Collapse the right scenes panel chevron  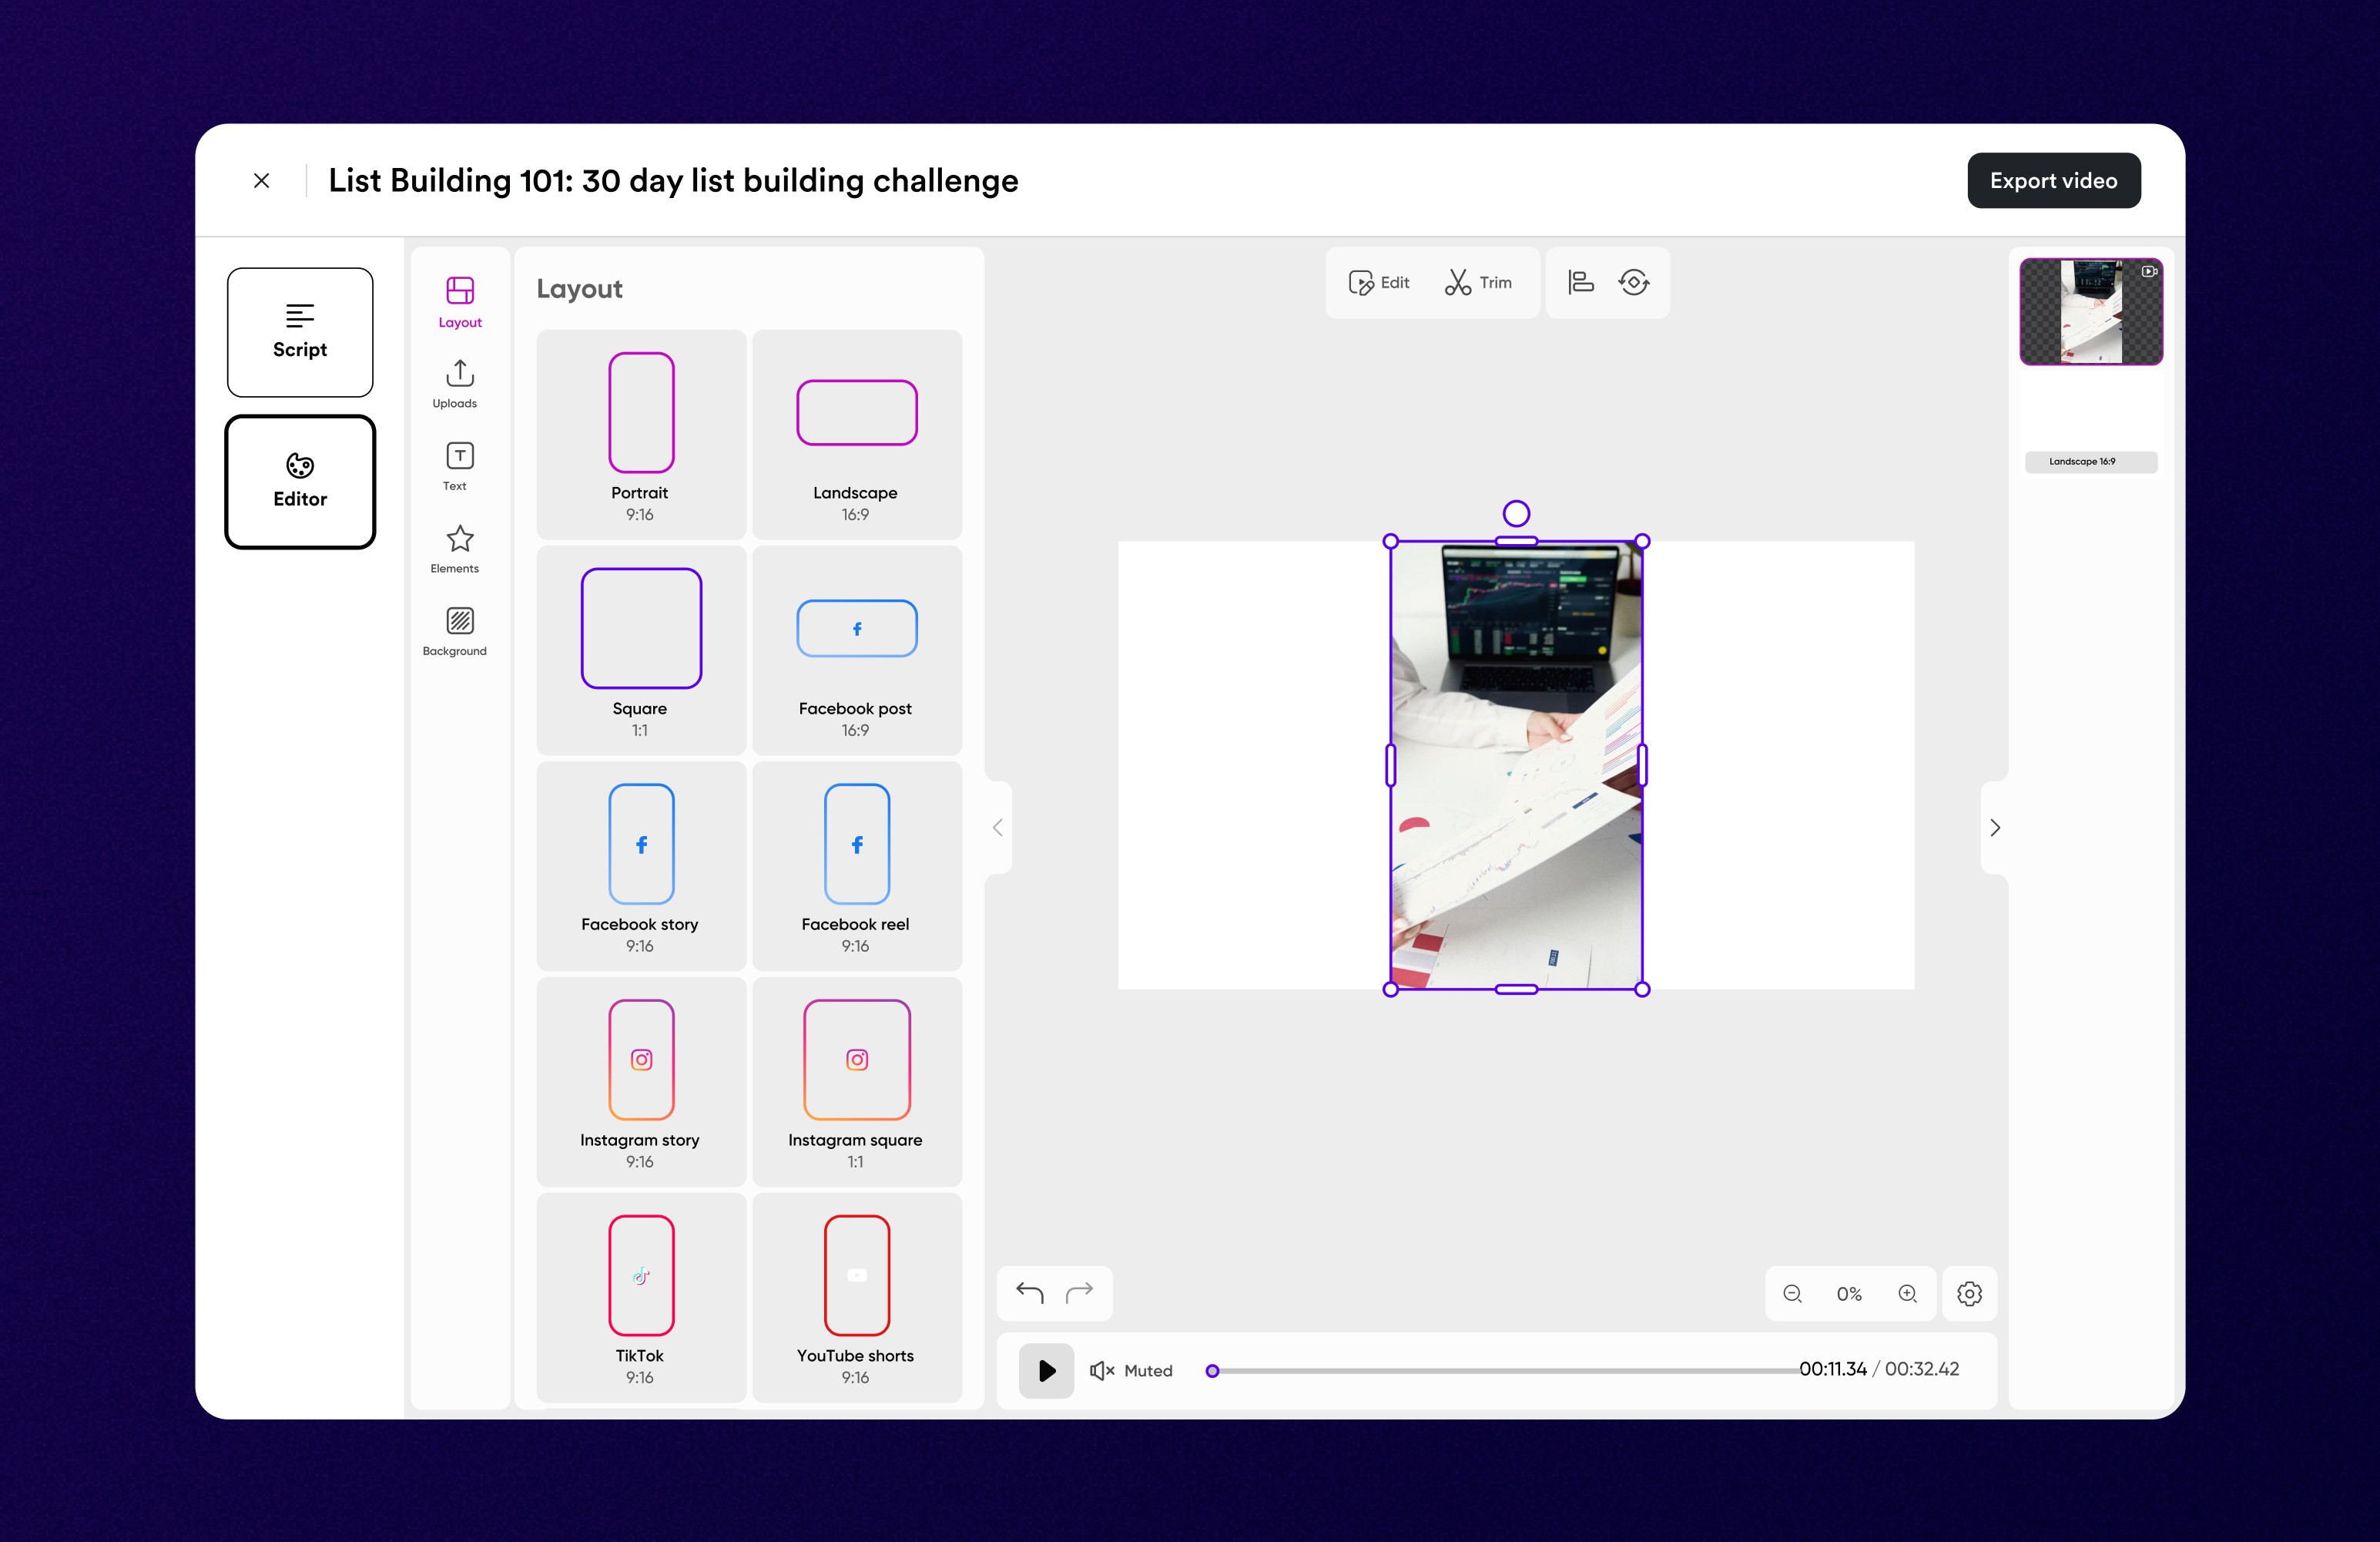click(1995, 828)
